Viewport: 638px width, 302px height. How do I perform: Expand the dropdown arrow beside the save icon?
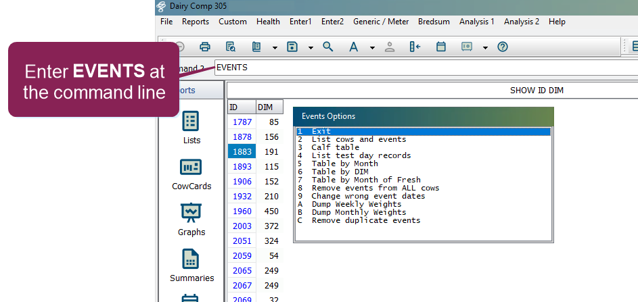click(311, 47)
